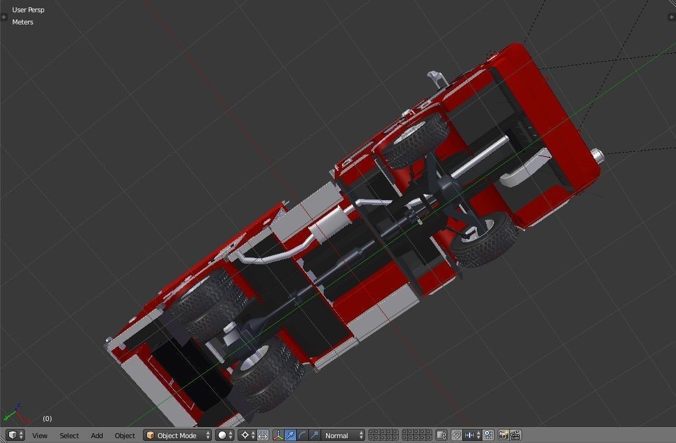Toggle lock camera and layers to scene

(x=442, y=435)
